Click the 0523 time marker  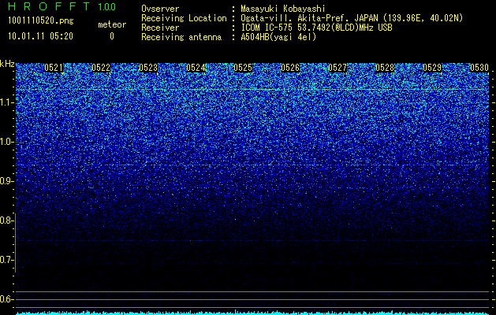tap(148, 68)
